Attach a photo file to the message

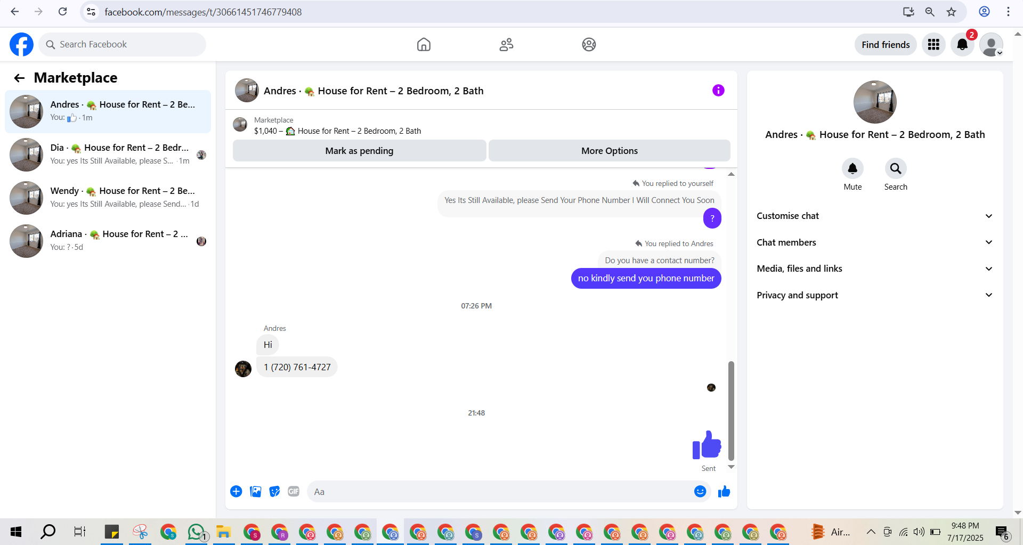pos(256,491)
